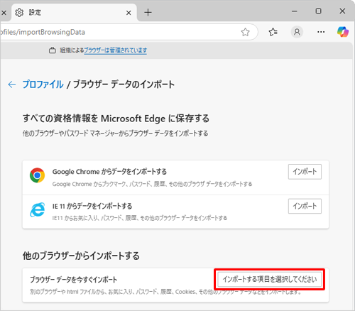Close the 設定 tab

click(x=129, y=13)
